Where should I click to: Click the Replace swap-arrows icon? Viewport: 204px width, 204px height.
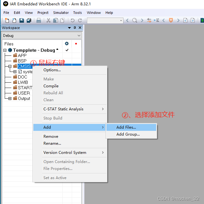(149, 20)
